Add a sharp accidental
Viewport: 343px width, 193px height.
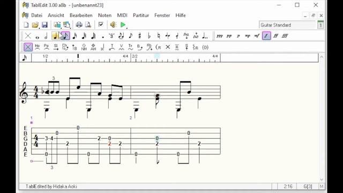(139, 36)
